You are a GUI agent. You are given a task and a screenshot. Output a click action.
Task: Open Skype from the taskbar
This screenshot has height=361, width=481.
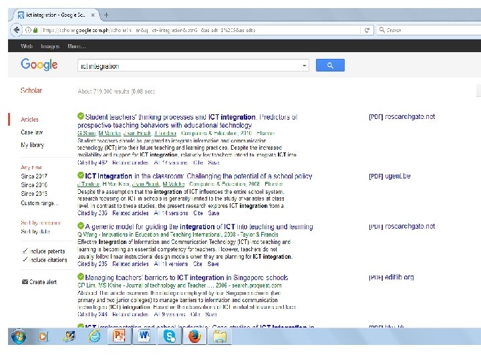tap(169, 336)
